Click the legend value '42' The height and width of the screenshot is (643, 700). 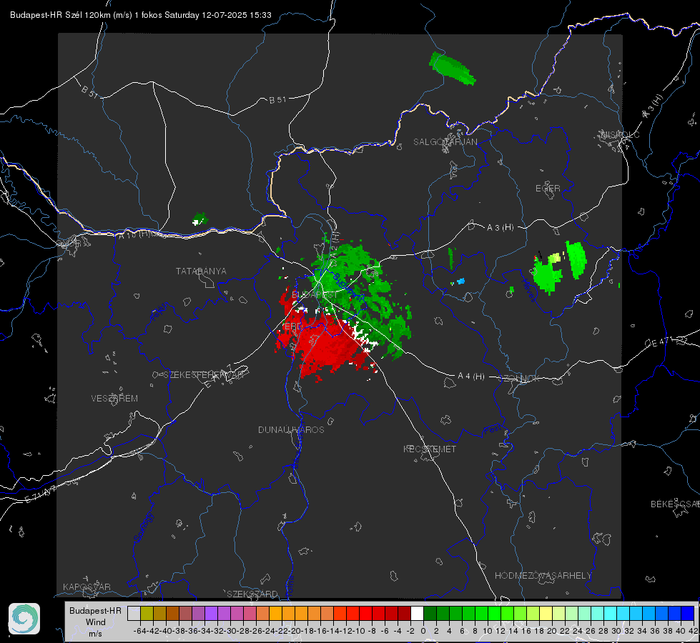[x=694, y=631]
